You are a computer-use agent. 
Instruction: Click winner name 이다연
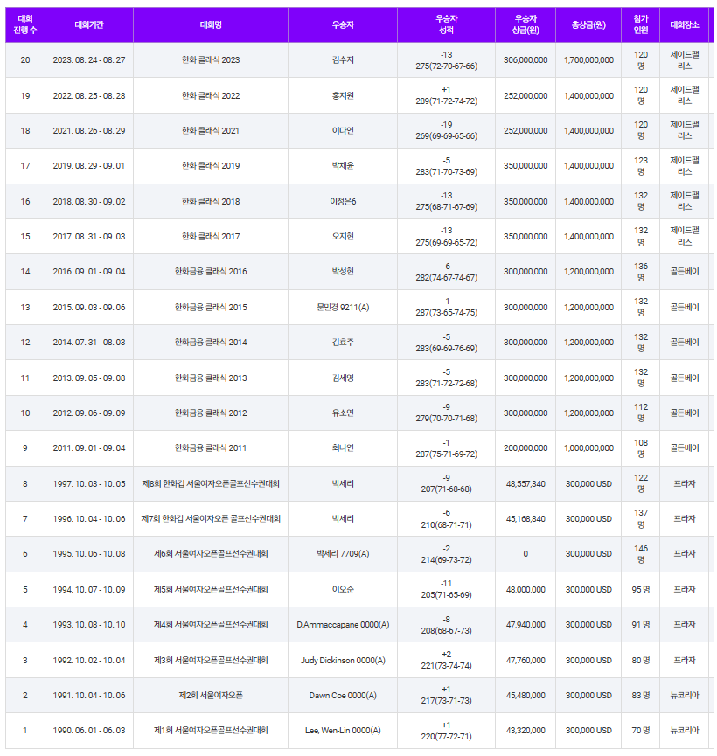pos(343,130)
